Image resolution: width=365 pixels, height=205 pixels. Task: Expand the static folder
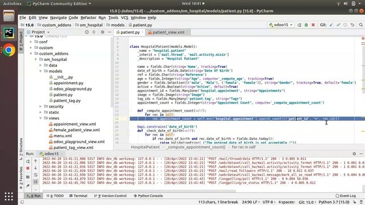pyautogui.click(x=40, y=112)
